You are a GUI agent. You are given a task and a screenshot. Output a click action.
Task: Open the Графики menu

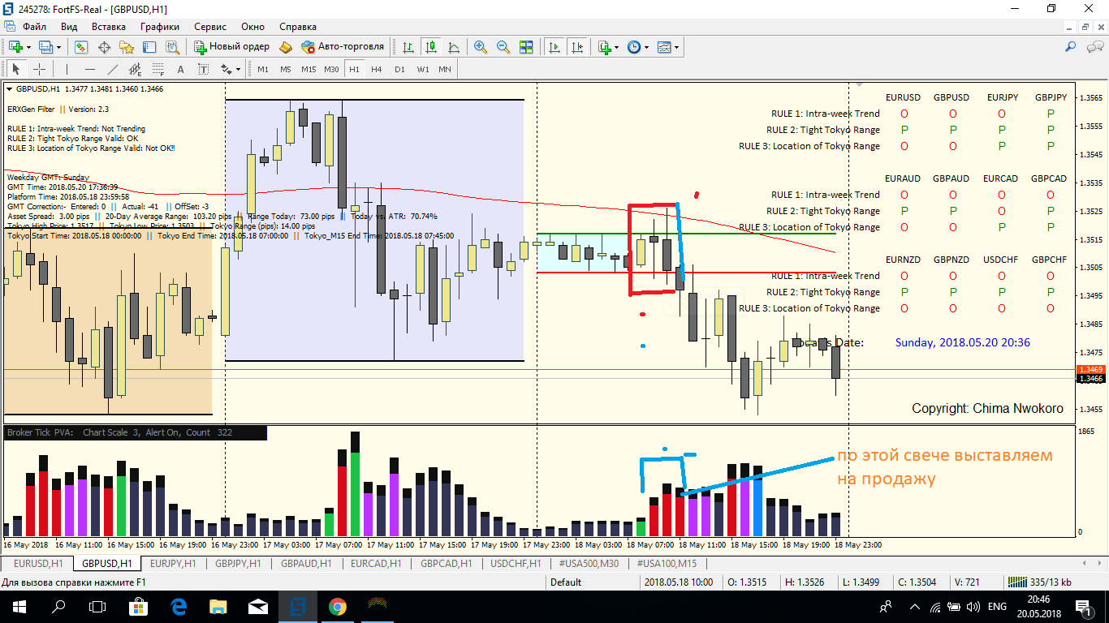[160, 27]
